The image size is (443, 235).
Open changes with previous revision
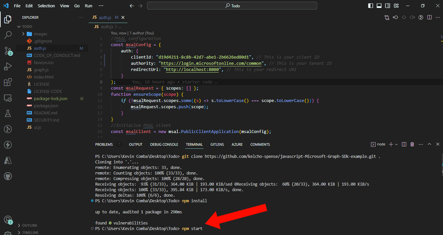click(x=395, y=18)
